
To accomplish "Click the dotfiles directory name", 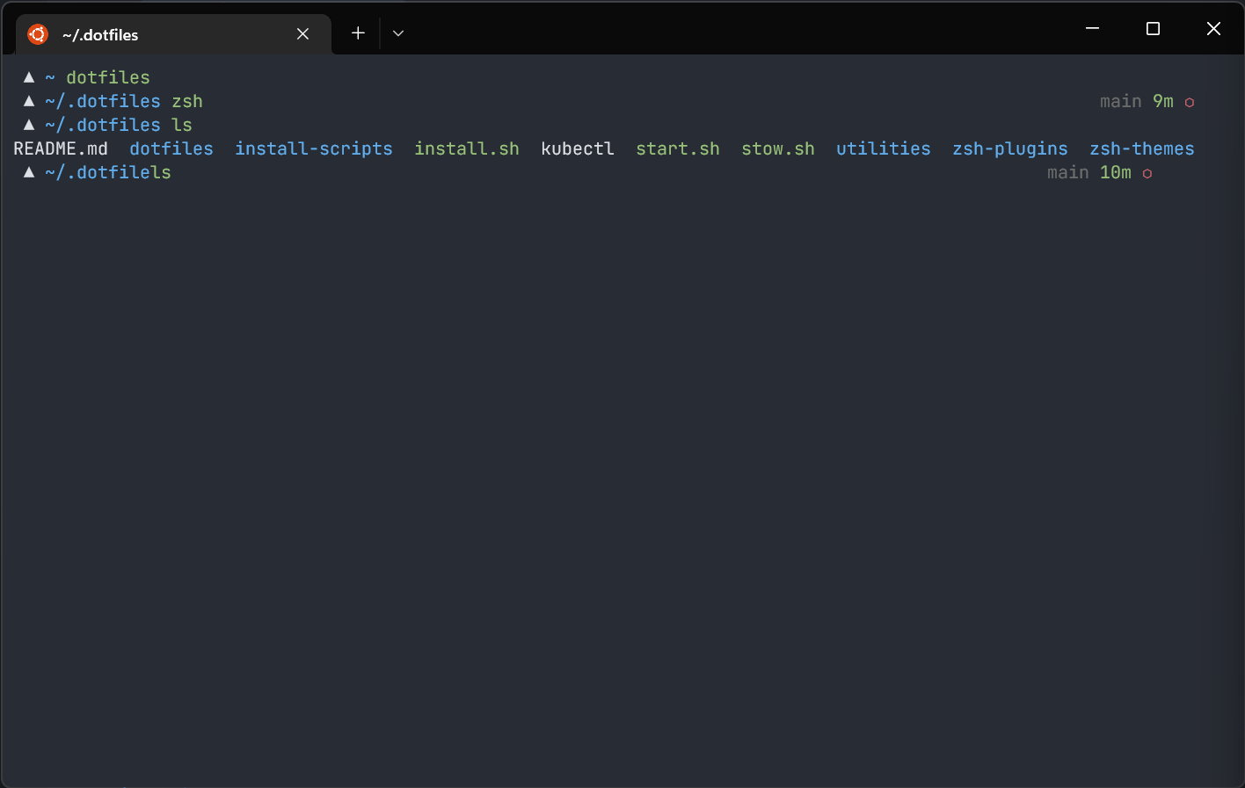I will (x=171, y=148).
